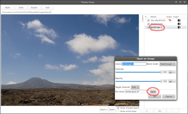Screen dimensions: 188x114
Task: Increase Opacity value with plus stepper
Action: coord(174,81)
